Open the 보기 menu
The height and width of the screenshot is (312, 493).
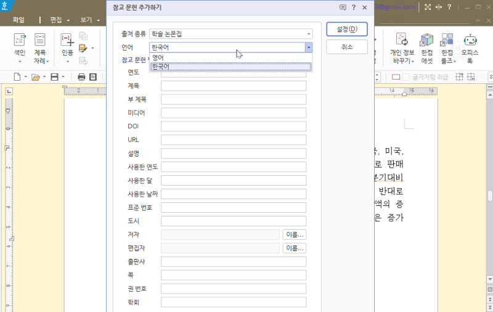(x=86, y=20)
